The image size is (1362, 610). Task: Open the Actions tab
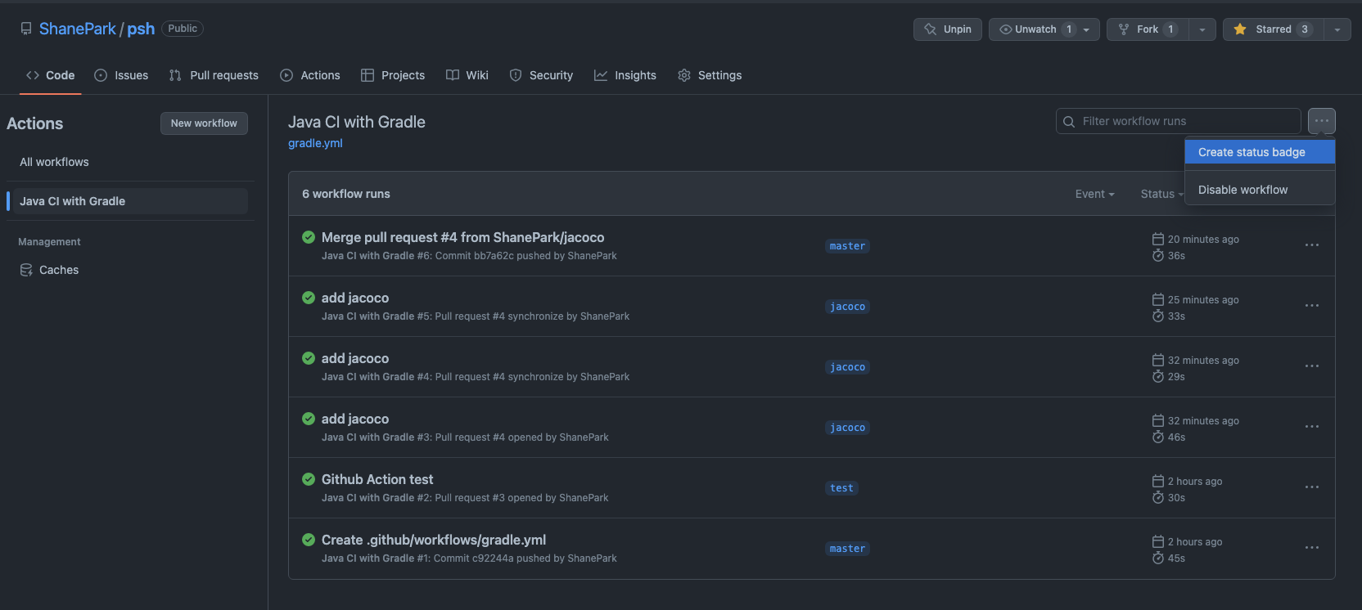click(x=310, y=75)
